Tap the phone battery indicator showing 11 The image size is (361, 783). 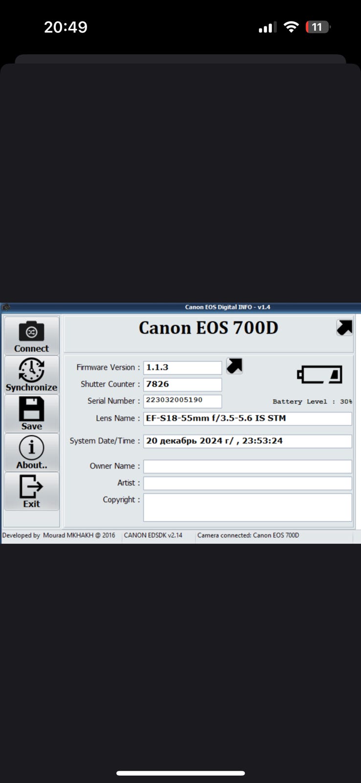[318, 27]
